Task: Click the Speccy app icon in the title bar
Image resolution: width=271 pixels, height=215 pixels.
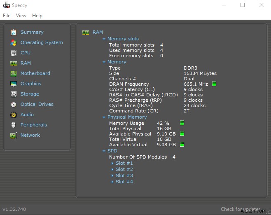Action: coord(7,5)
